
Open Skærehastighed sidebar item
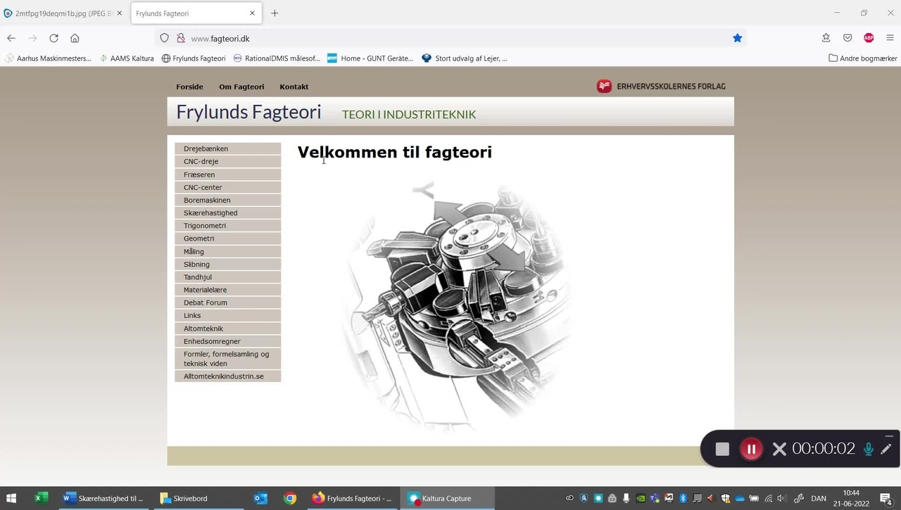(x=227, y=212)
